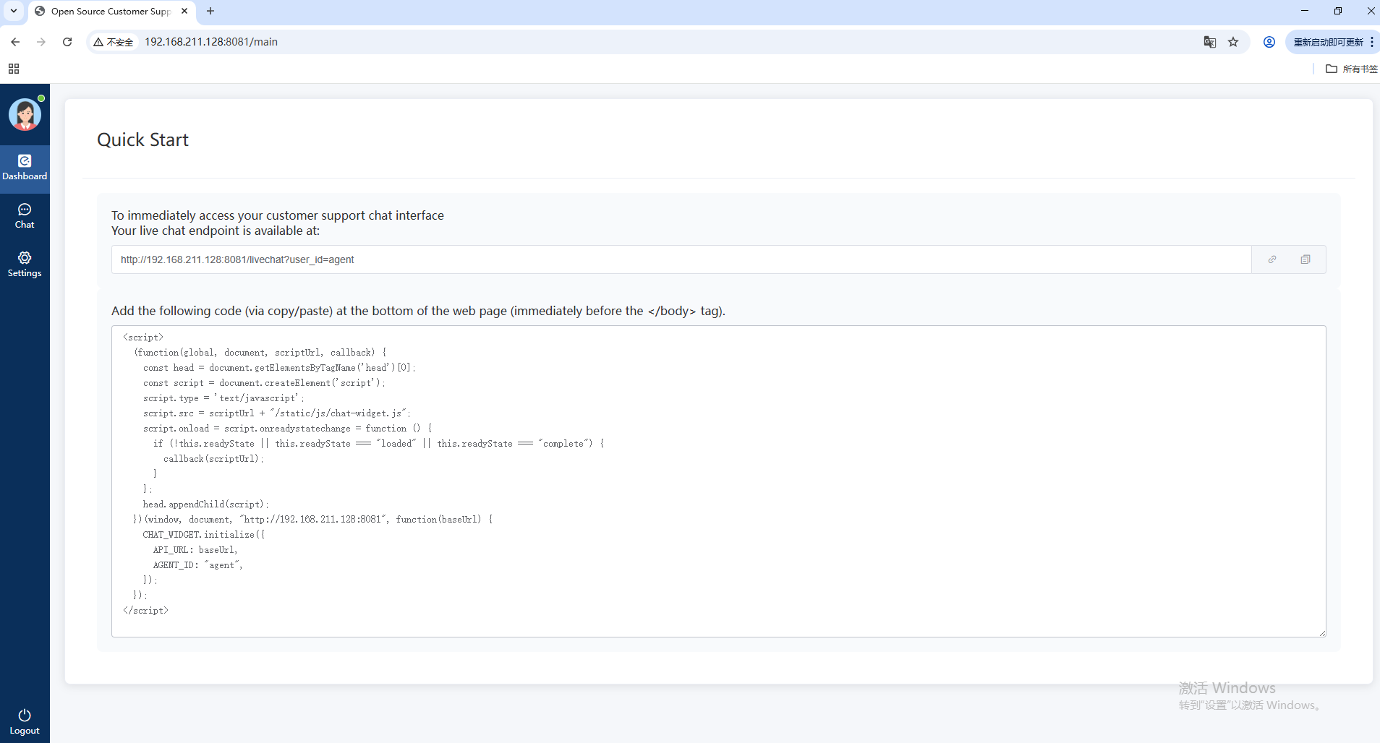The height and width of the screenshot is (743, 1380).
Task: Open the Dashboard sidebar item
Action: click(x=25, y=168)
